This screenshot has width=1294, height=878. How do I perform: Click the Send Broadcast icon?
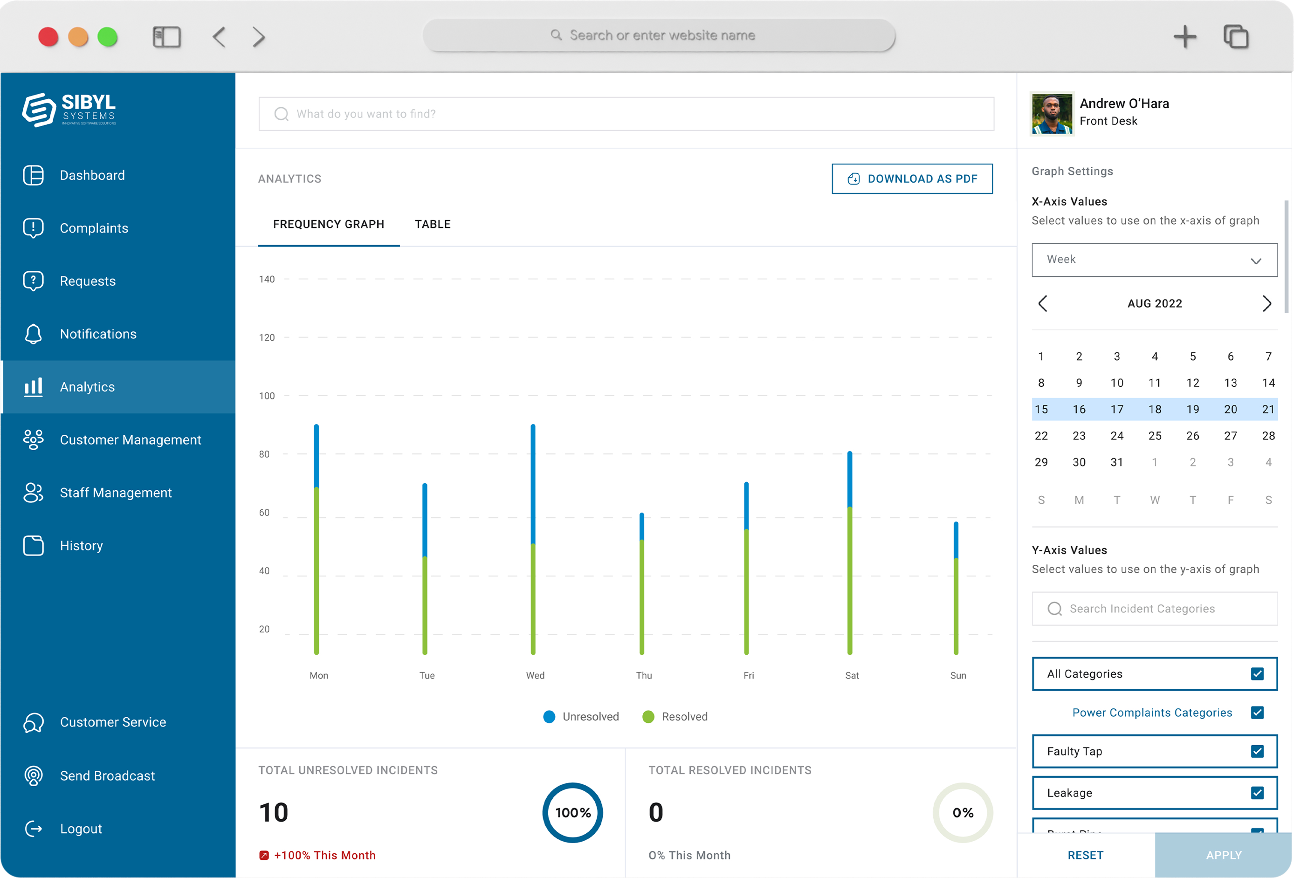click(34, 775)
